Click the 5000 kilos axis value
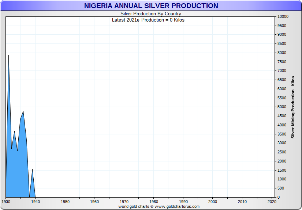302x210 pixels. click(282, 107)
